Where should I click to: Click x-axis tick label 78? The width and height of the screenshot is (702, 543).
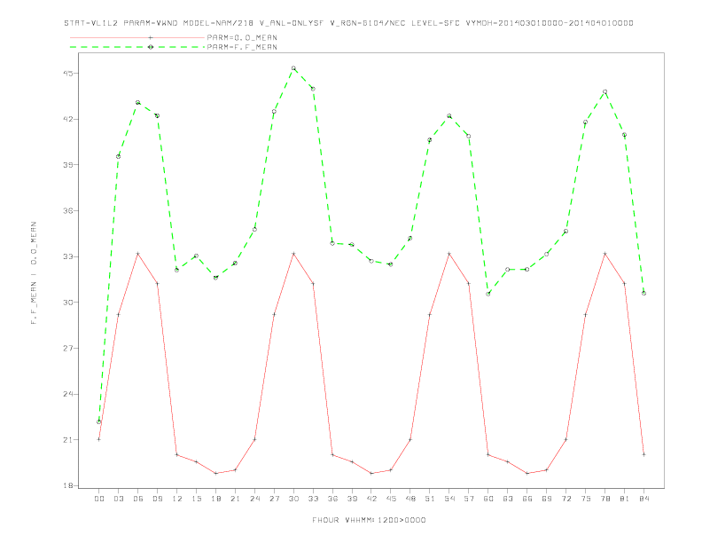[605, 499]
